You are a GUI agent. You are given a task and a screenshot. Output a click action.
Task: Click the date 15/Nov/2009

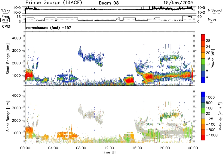(x=178, y=3)
